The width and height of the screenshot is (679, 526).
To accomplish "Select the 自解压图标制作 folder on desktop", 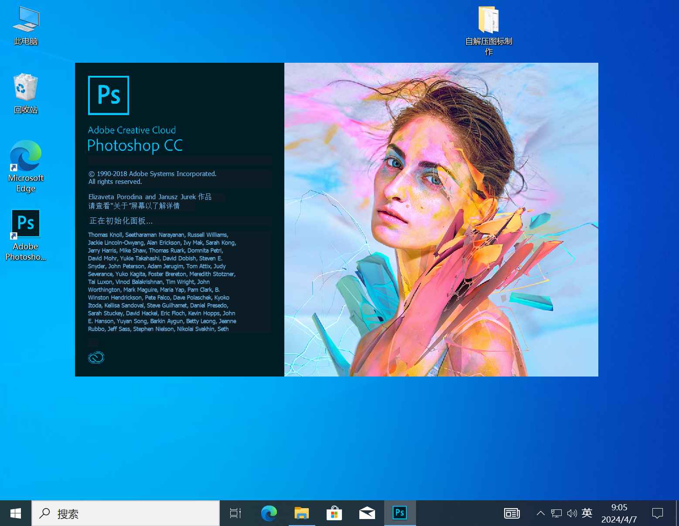I will (x=488, y=31).
